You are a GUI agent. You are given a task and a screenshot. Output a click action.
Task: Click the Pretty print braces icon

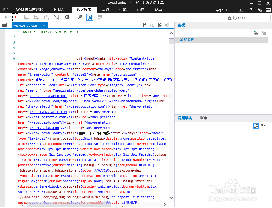(x=145, y=25)
